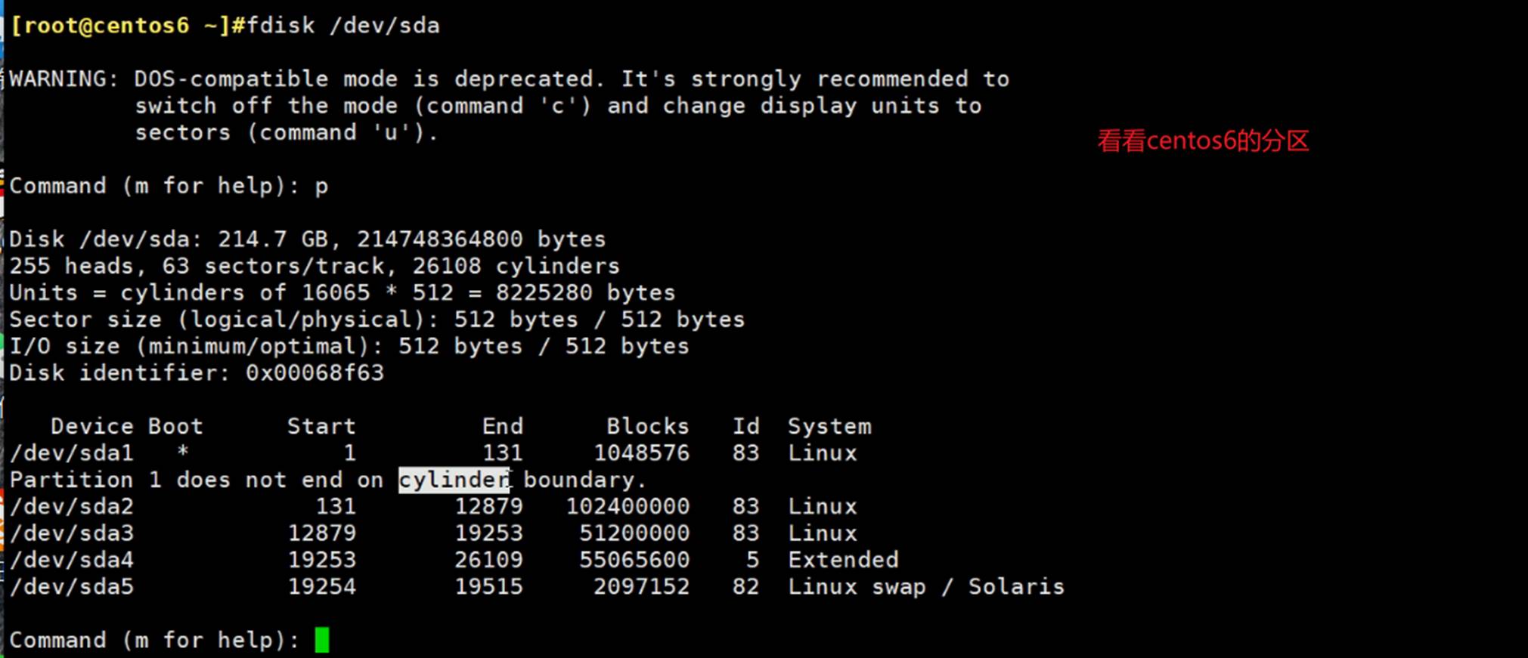Click the "Blocks" column header
Screen dimensions: 1528x658
coord(647,426)
